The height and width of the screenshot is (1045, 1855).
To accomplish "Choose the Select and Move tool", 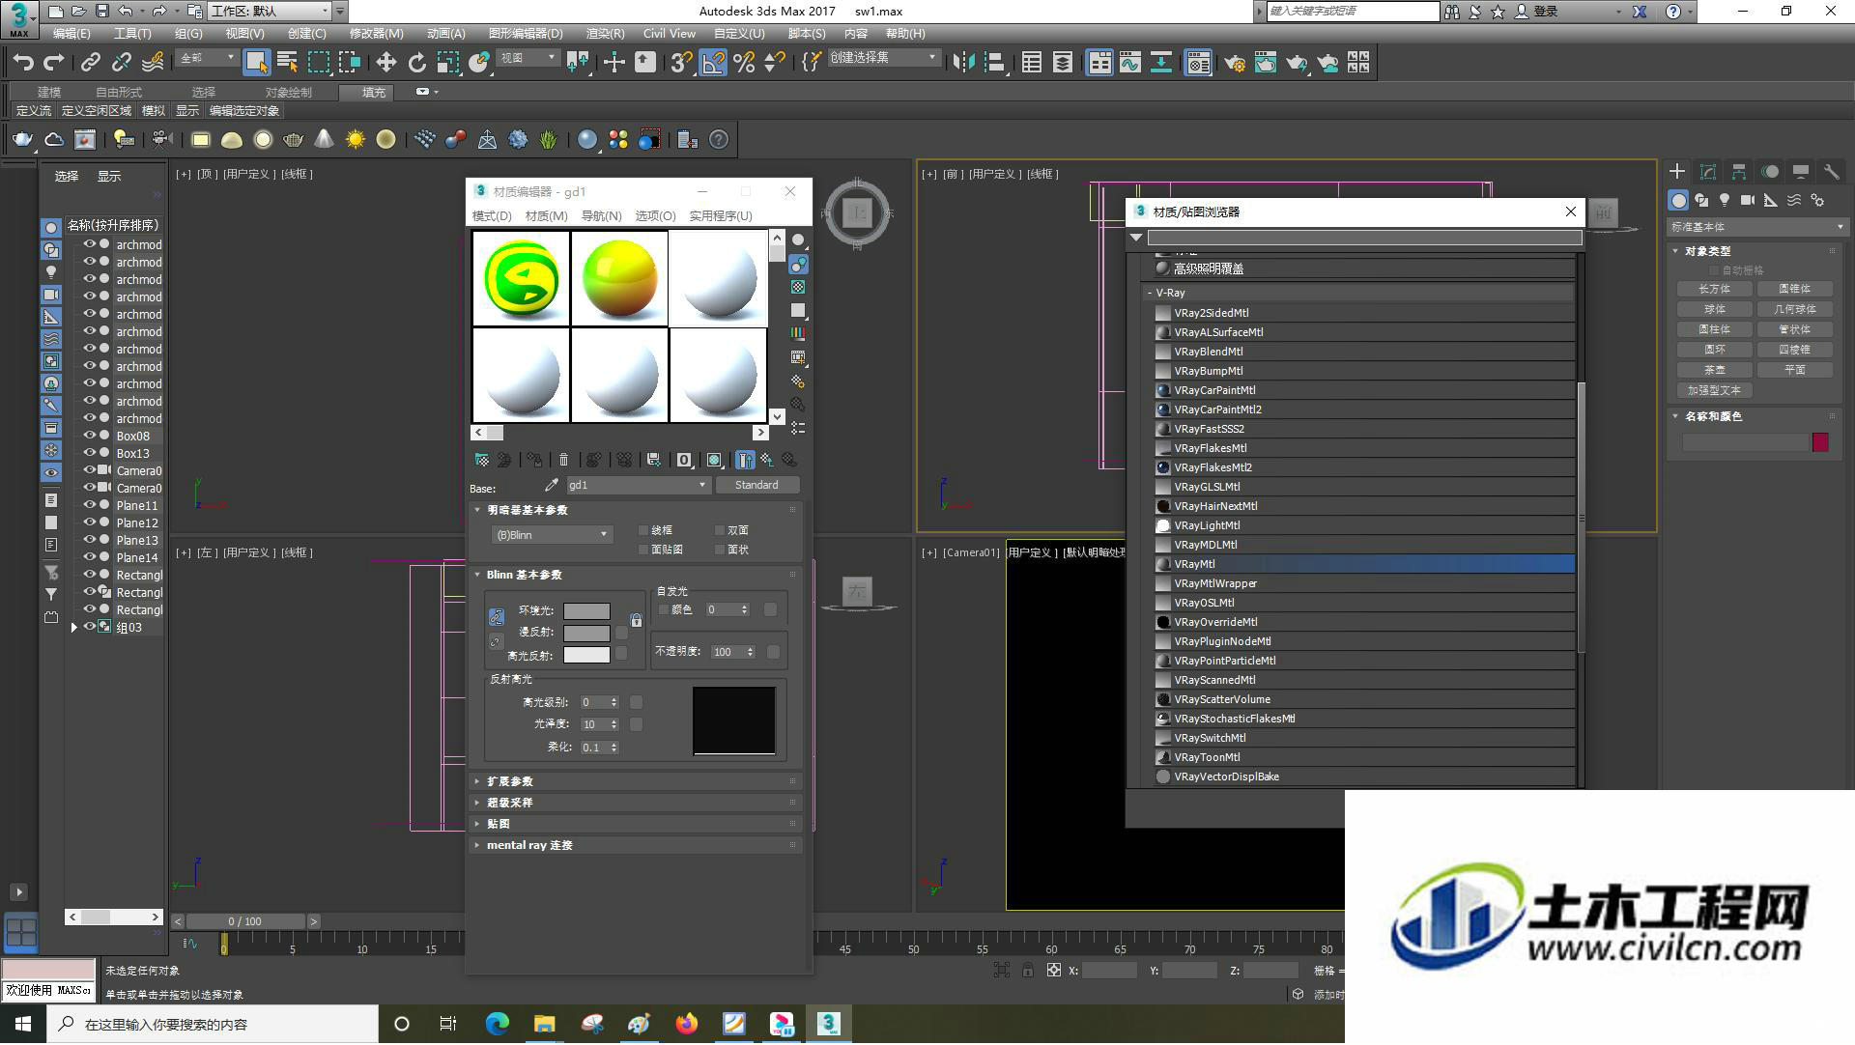I will pos(385,63).
